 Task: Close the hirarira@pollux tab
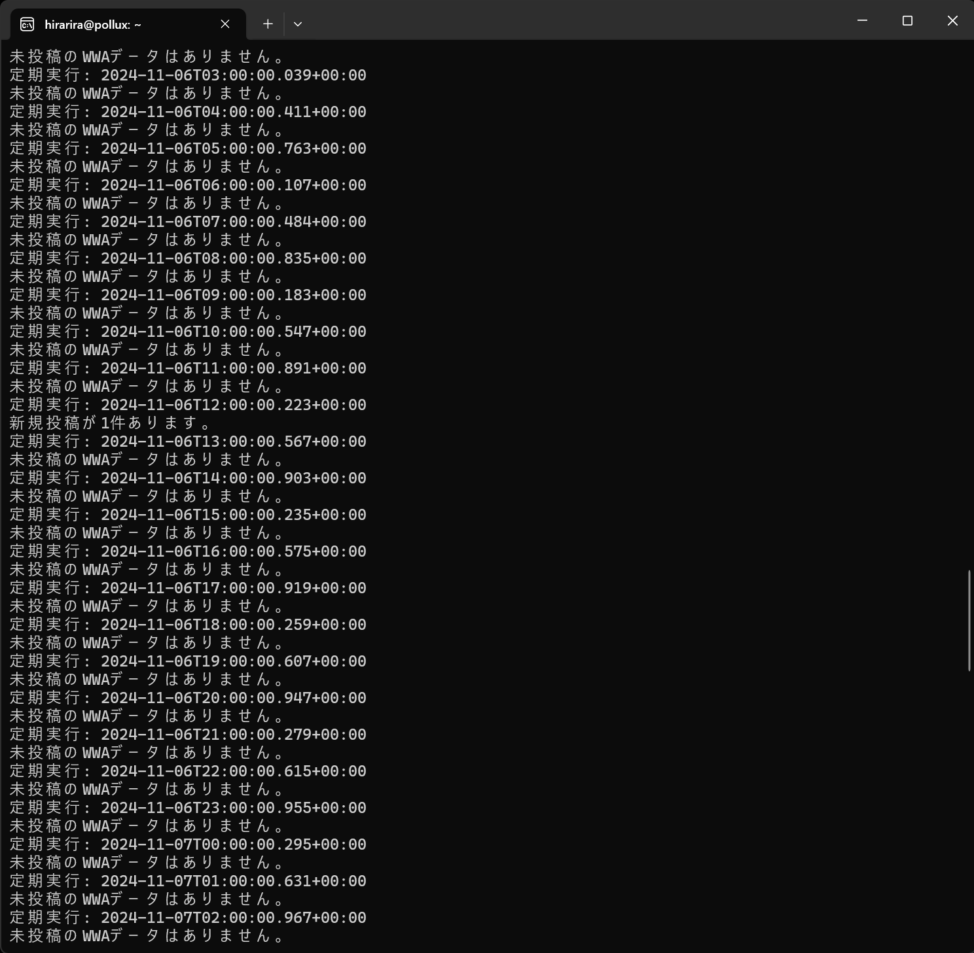225,24
